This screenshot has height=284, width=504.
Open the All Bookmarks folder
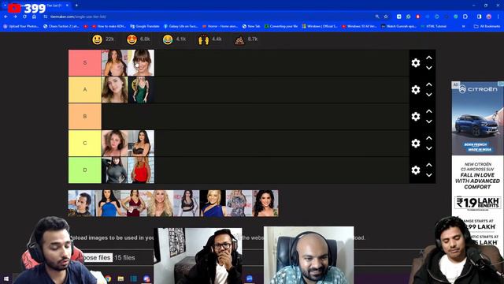[487, 26]
